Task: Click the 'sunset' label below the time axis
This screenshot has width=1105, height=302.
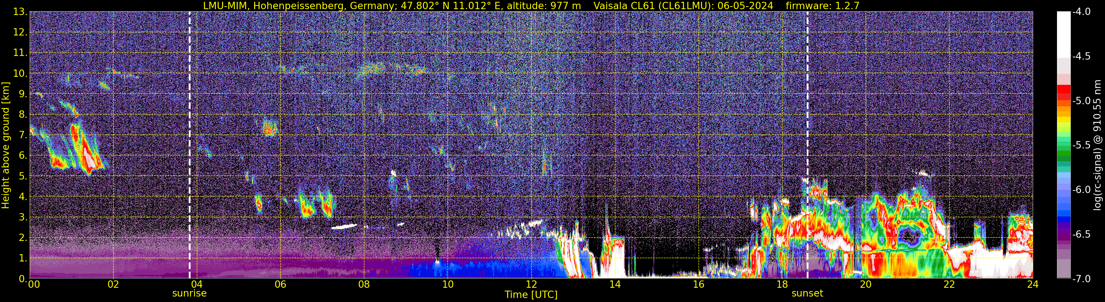Action: (x=807, y=294)
